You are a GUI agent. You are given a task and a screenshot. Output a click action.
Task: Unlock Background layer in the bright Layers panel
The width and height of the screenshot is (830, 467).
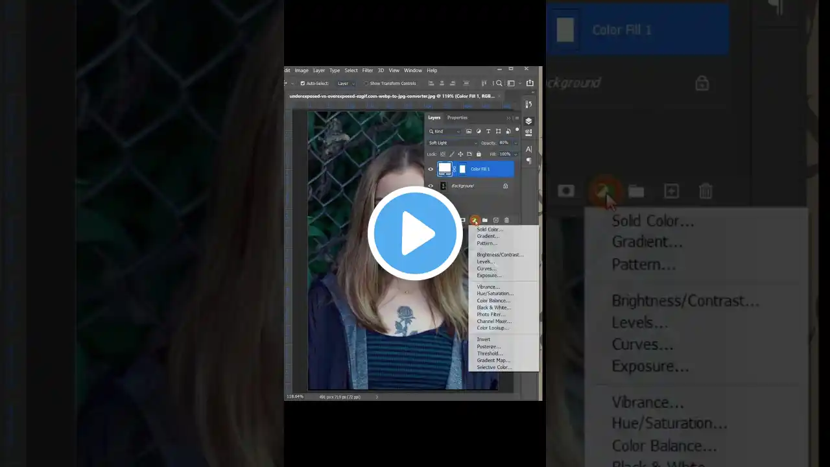(506, 186)
